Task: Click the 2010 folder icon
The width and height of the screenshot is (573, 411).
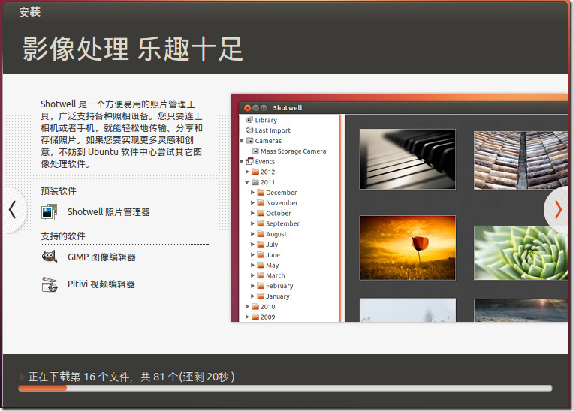Action: (x=255, y=306)
